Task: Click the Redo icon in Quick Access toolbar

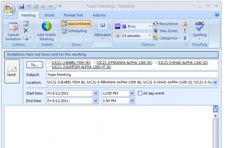Action: [x=36, y=6]
